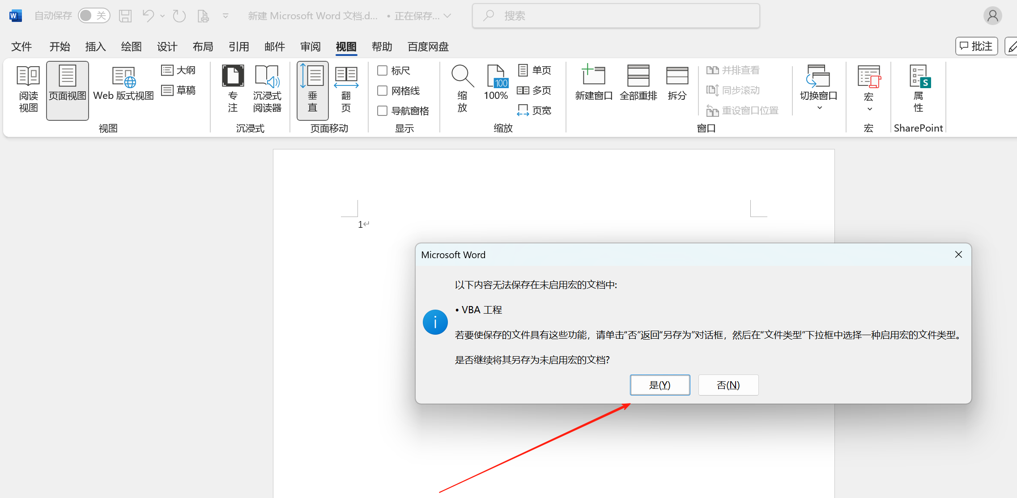Enable the Gridlines (网格线) checkbox

click(382, 90)
